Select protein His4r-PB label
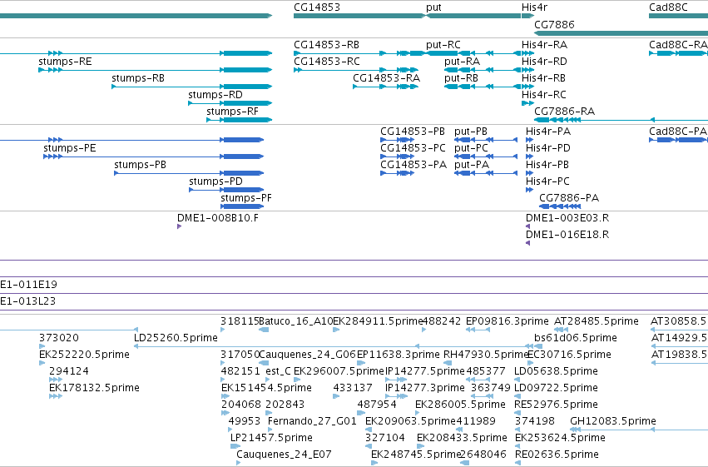Screen dimensions: 708x467 click(x=547, y=164)
